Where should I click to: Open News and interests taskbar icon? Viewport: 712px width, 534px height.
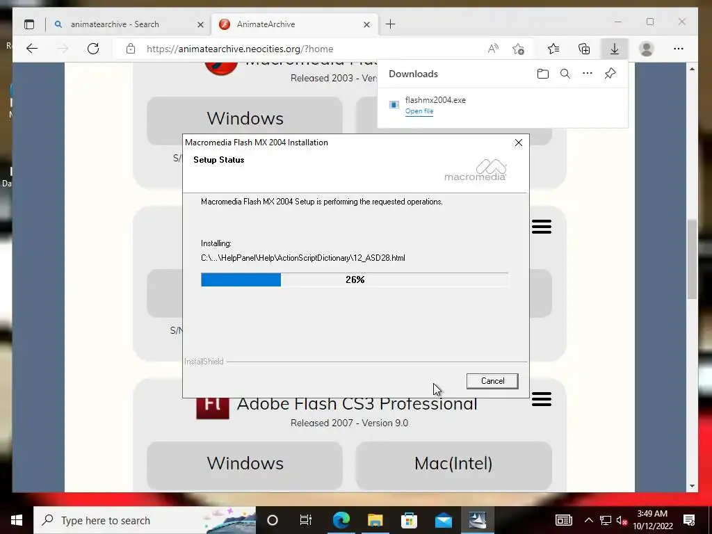tap(563, 520)
